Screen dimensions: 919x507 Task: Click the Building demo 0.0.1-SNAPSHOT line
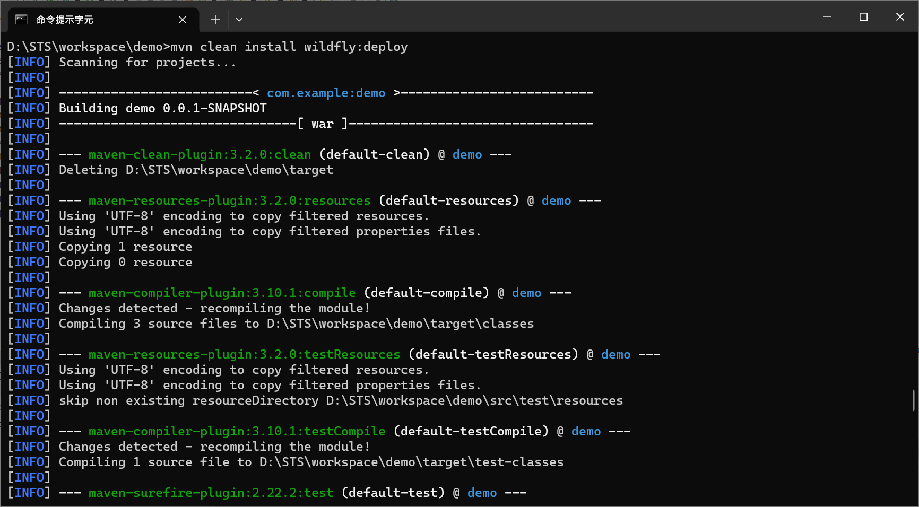click(x=162, y=108)
